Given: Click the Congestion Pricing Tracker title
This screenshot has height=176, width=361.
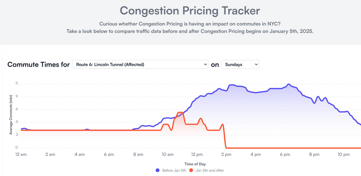Looking at the screenshot, I should [190, 11].
